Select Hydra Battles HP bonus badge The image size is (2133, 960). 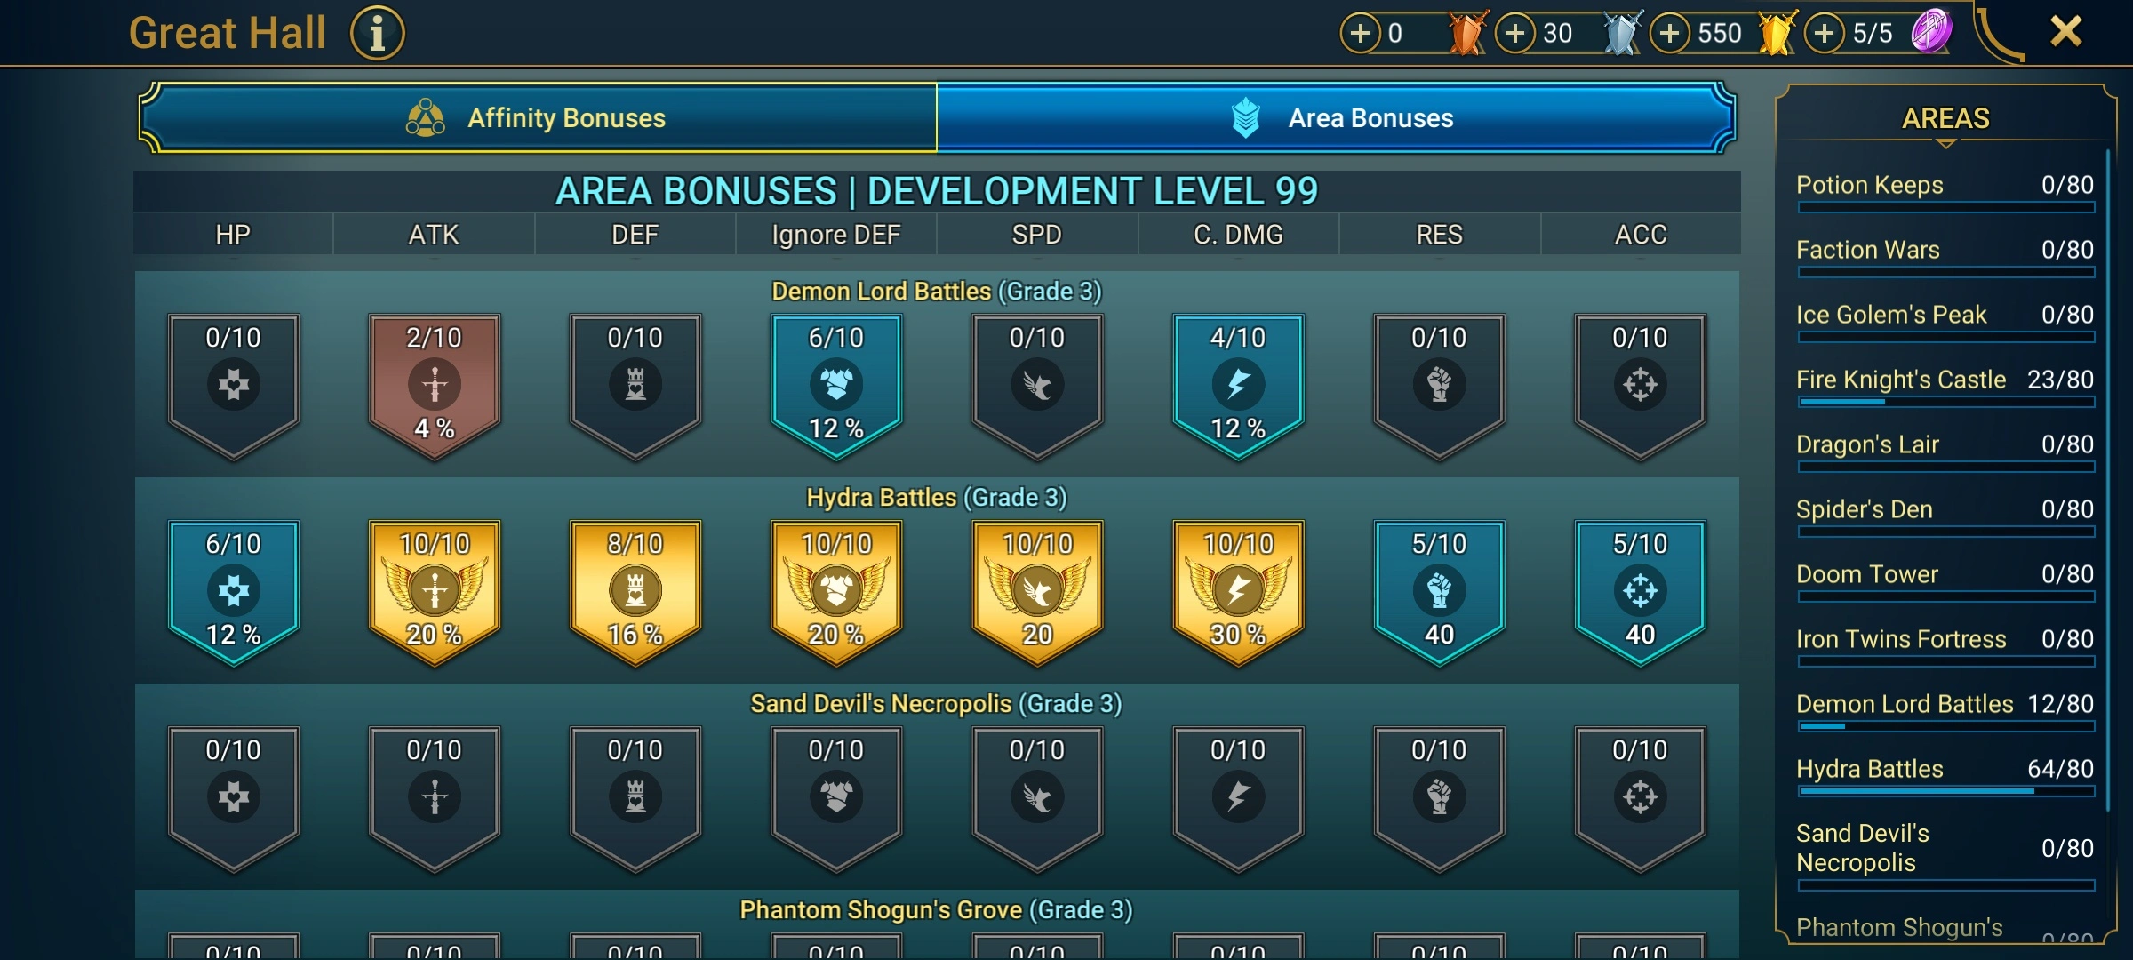point(234,592)
